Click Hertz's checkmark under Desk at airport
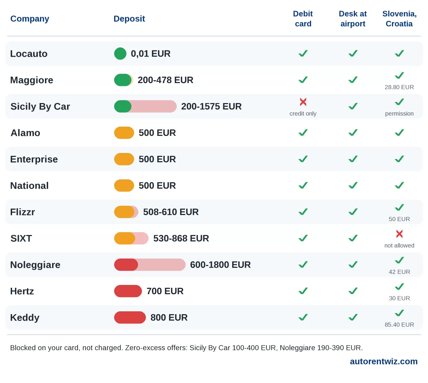Image resolution: width=428 pixels, height=383 pixels. (x=353, y=291)
